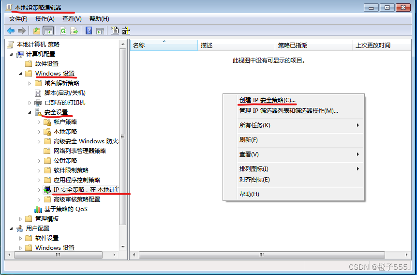Toggle the Show/Hide Action Pane icon
The image size is (417, 275).
(x=100, y=31)
